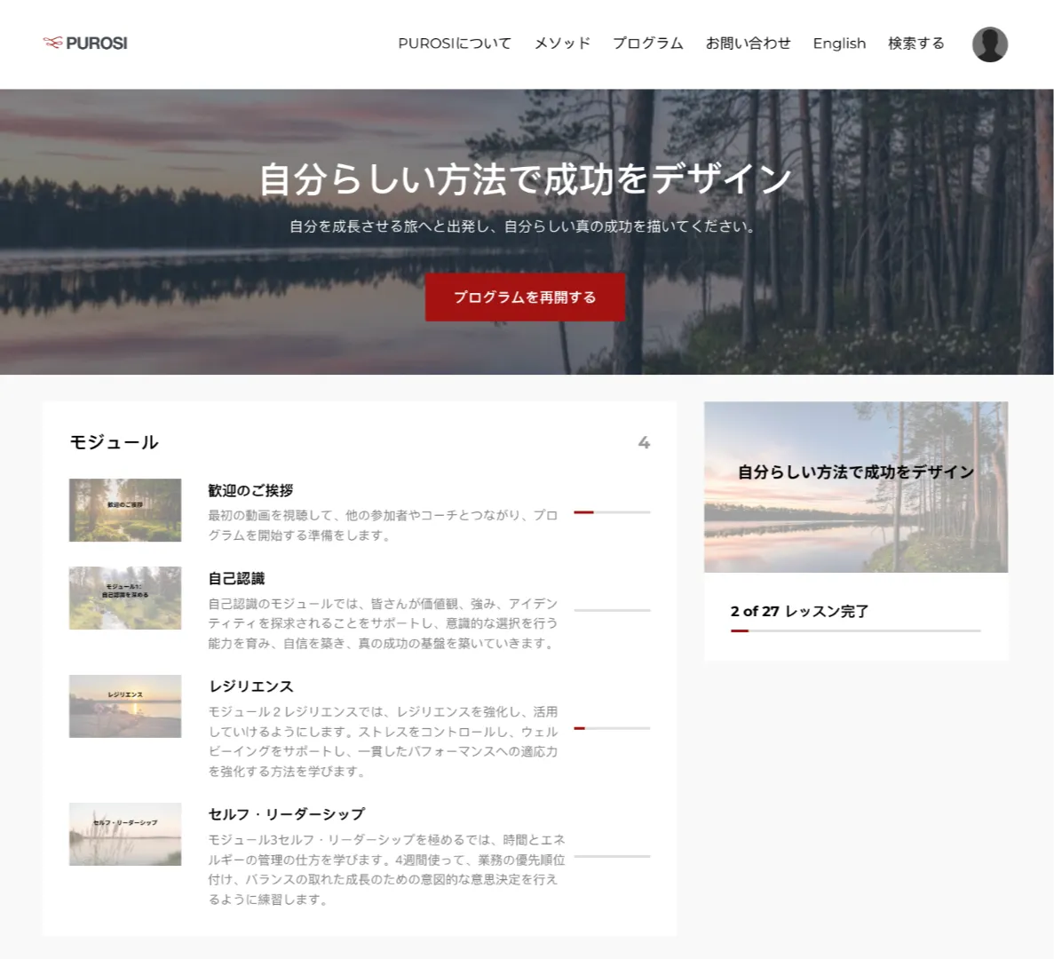Click セルフ・リーダーシップ description text
The height and width of the screenshot is (959, 1054).
[386, 869]
